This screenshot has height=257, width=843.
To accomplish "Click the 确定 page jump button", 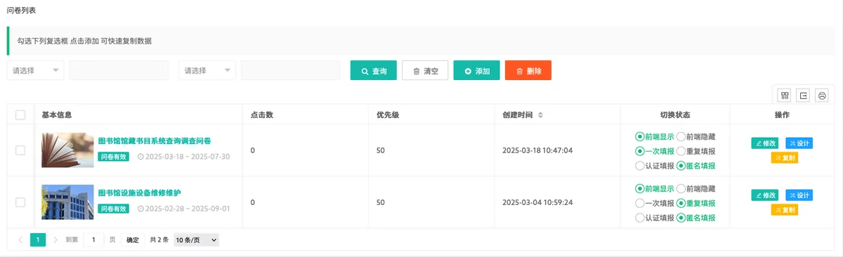I will pyautogui.click(x=133, y=239).
